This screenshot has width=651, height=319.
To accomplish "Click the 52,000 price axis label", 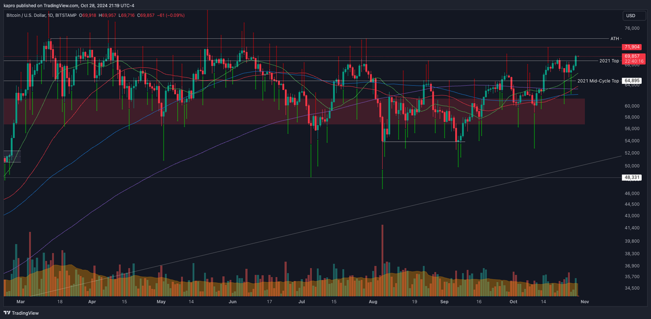I will pos(631,153).
